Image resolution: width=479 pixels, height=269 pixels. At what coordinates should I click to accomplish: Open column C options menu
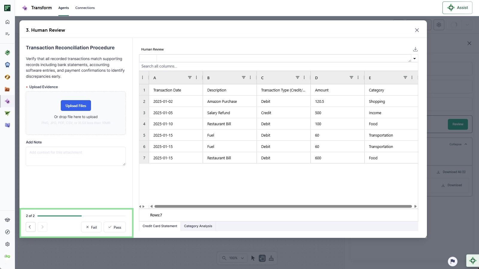click(x=304, y=77)
